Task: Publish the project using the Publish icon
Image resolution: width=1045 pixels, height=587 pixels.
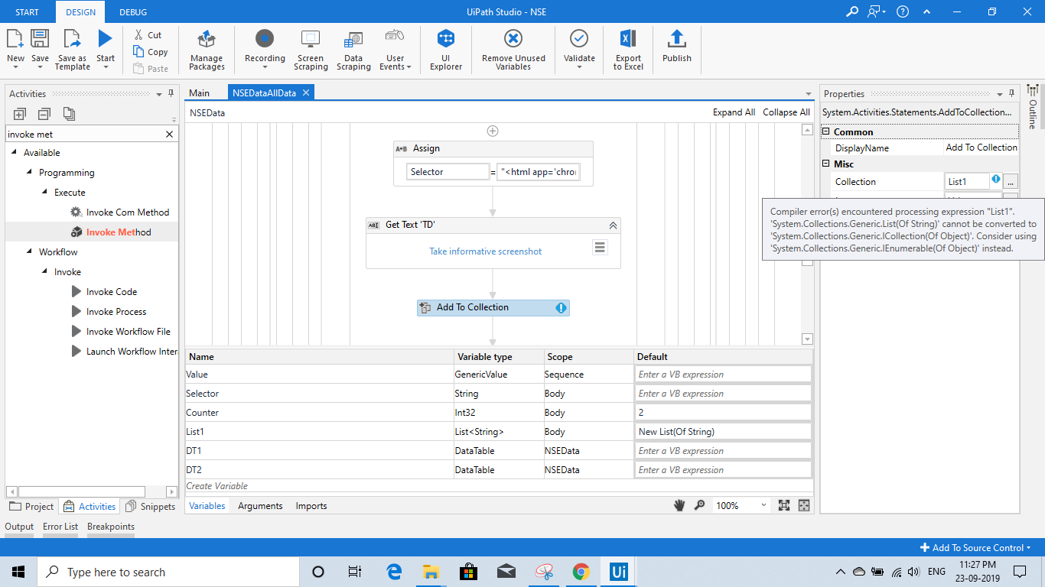Action: 676,40
